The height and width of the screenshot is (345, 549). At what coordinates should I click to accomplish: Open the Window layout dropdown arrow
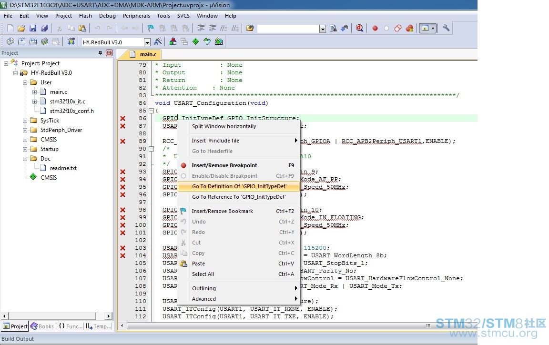coord(434,28)
